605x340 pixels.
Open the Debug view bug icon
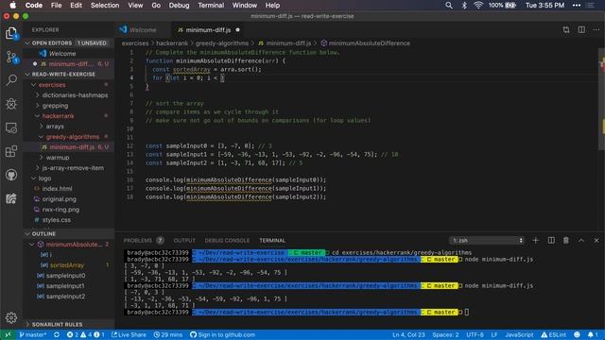[x=11, y=104]
